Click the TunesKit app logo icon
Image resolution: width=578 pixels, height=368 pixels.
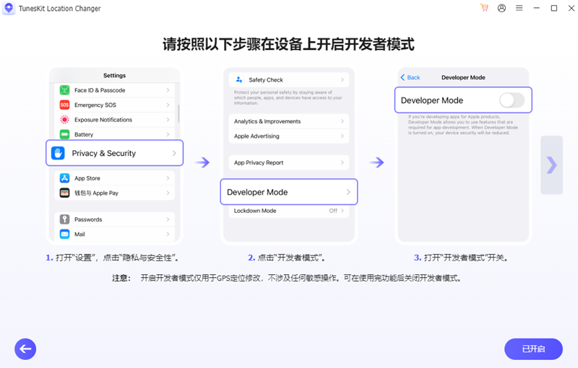pos(9,8)
